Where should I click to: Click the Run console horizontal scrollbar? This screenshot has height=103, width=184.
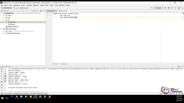[x=27, y=92]
